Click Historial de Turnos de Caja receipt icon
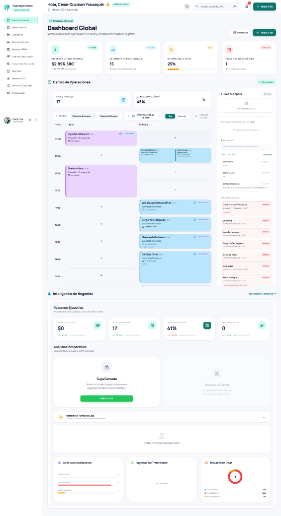Screen dimensions: 281x516 [61, 417]
